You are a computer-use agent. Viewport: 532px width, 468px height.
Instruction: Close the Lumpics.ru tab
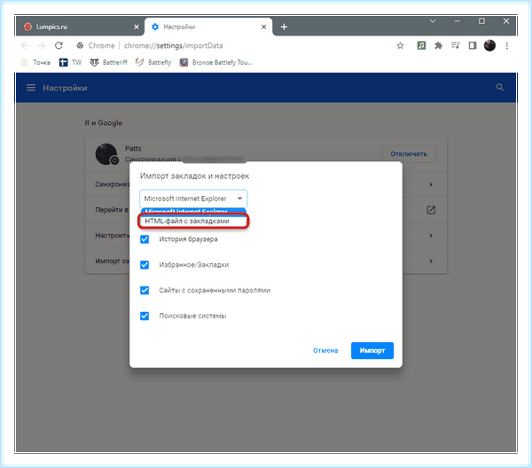click(137, 27)
